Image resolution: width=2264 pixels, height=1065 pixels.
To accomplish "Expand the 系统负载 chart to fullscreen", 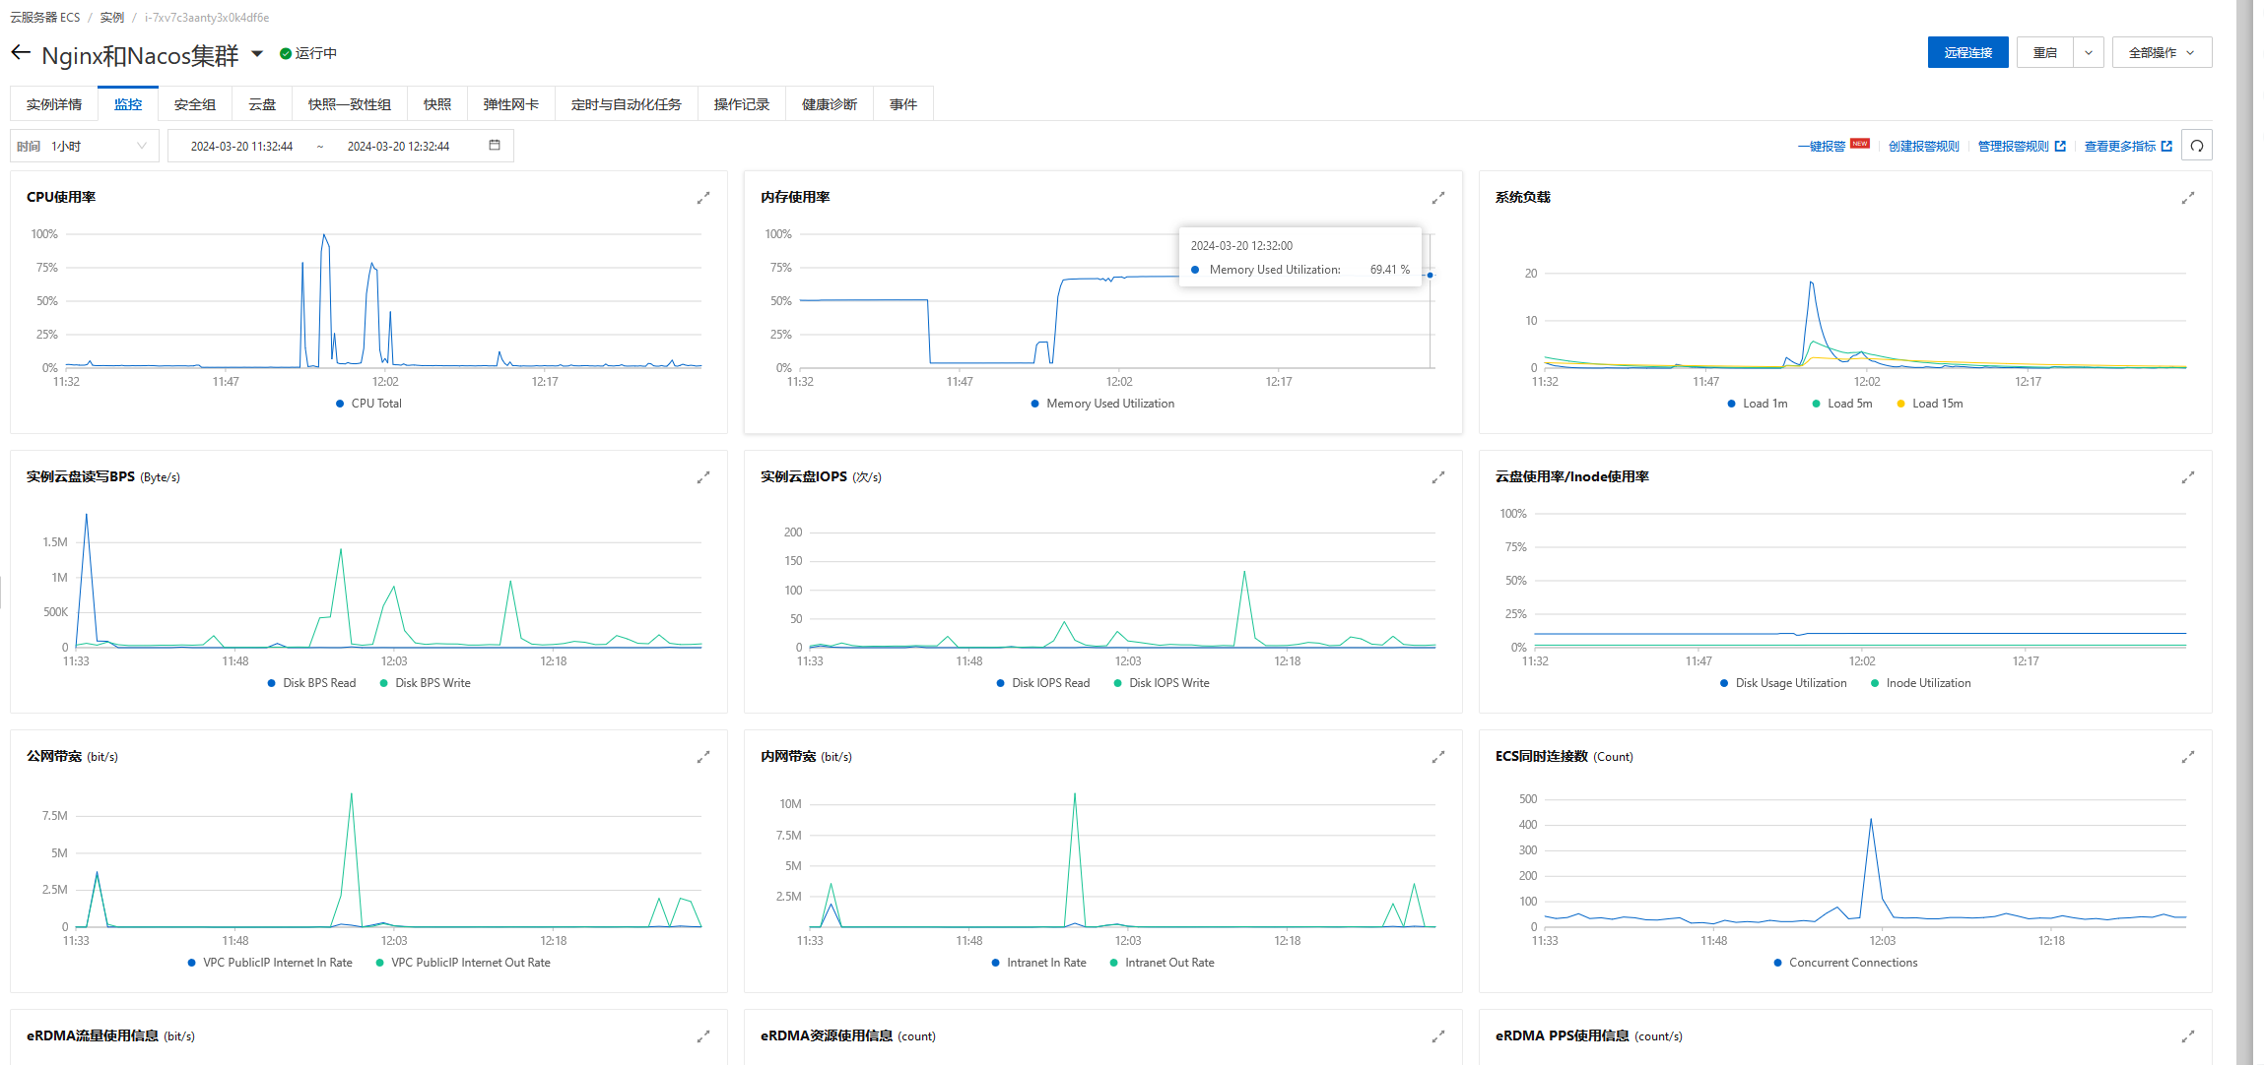I will pos(2188,198).
